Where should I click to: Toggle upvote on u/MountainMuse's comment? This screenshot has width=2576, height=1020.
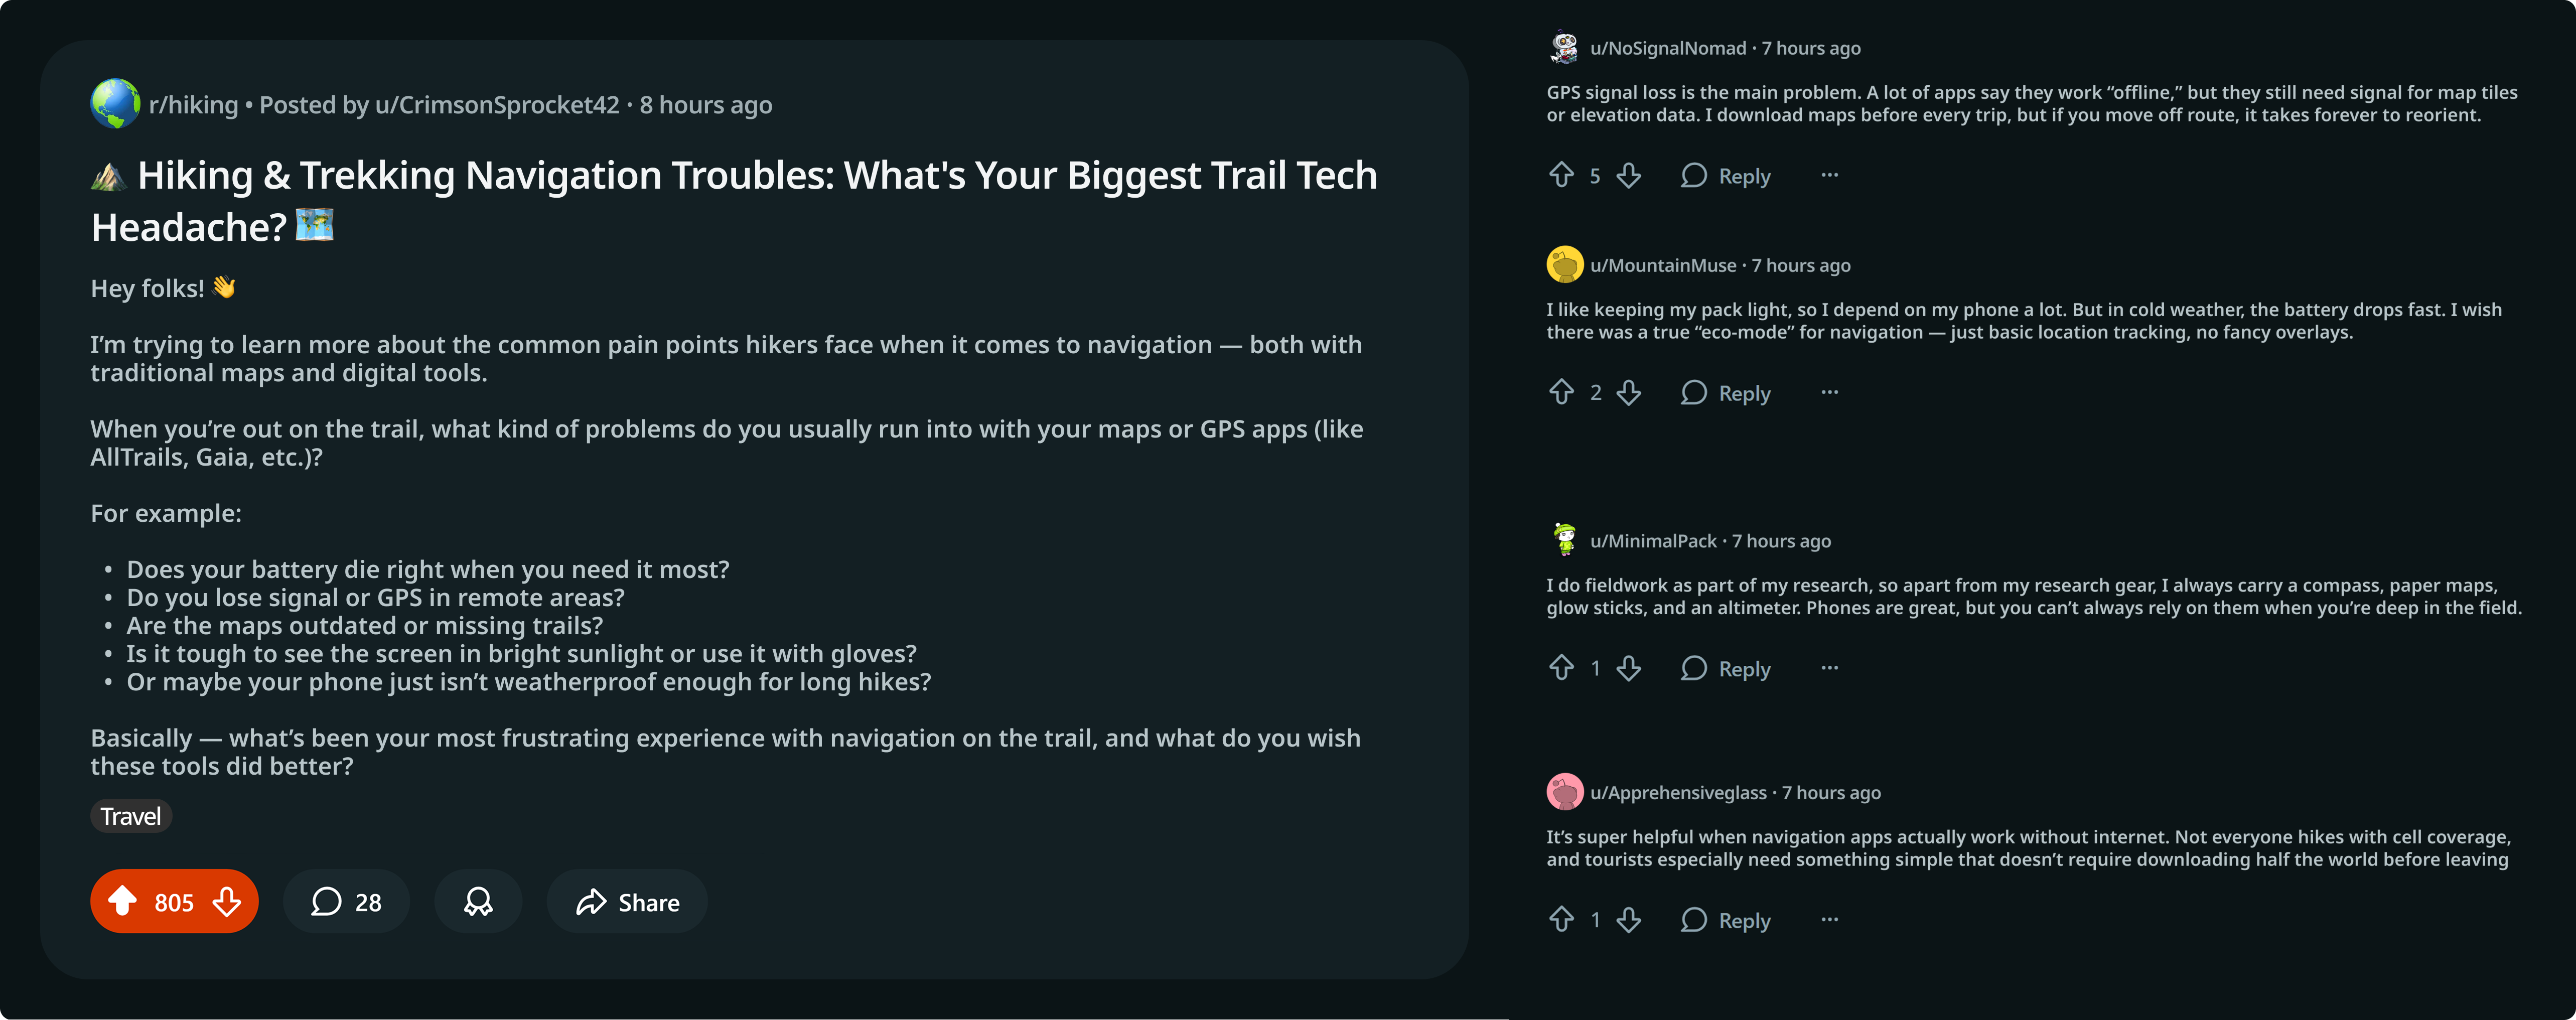pyautogui.click(x=1562, y=393)
